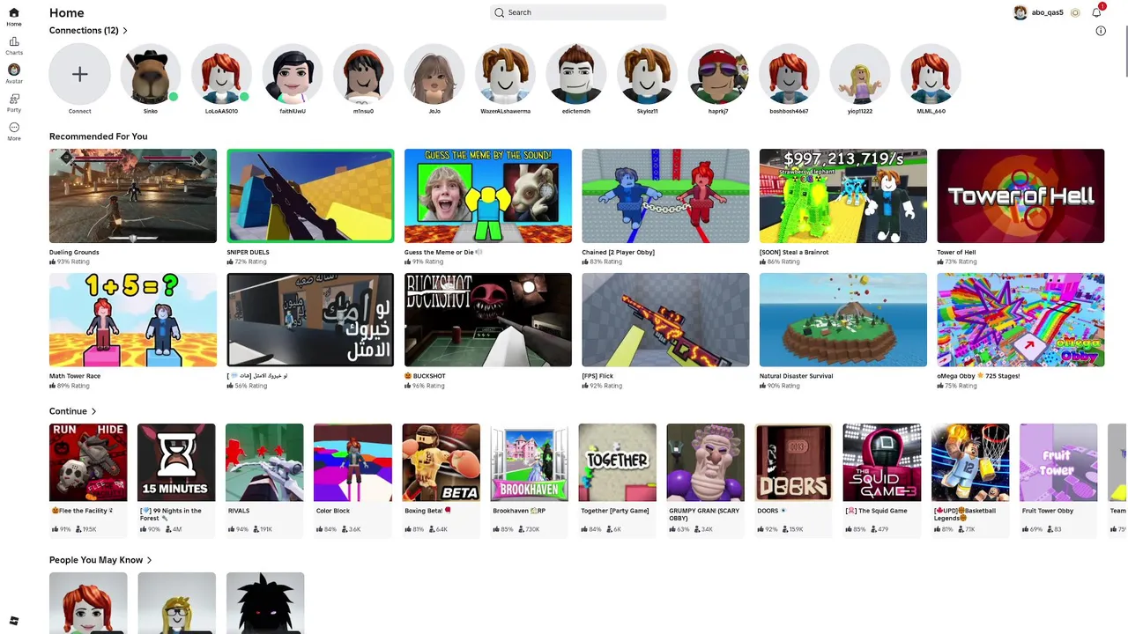Viewport: 1128px width, 634px height.
Task: Open abo_qas5 profile avatar
Action: (x=1020, y=12)
